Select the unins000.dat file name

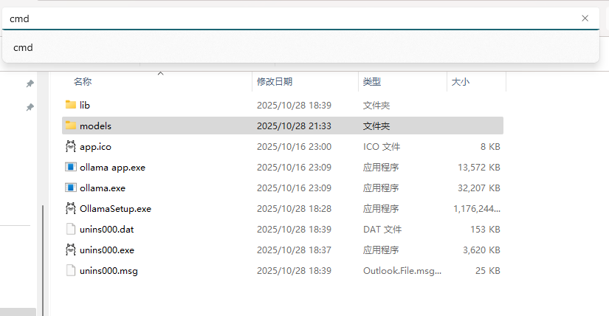coord(107,230)
